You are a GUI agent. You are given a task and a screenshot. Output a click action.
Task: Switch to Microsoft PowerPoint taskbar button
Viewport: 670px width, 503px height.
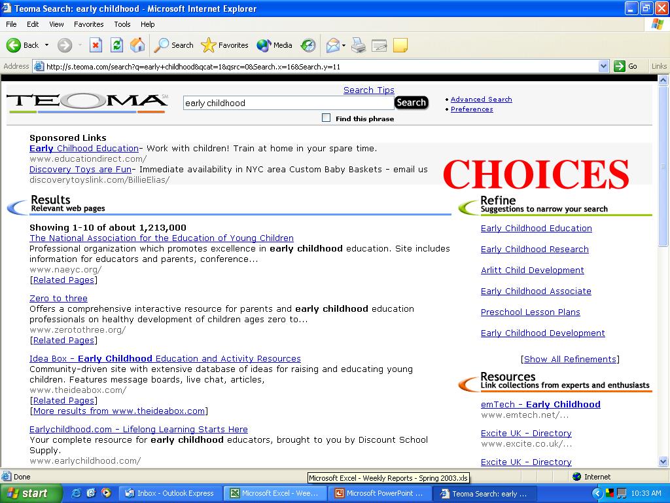tap(380, 493)
